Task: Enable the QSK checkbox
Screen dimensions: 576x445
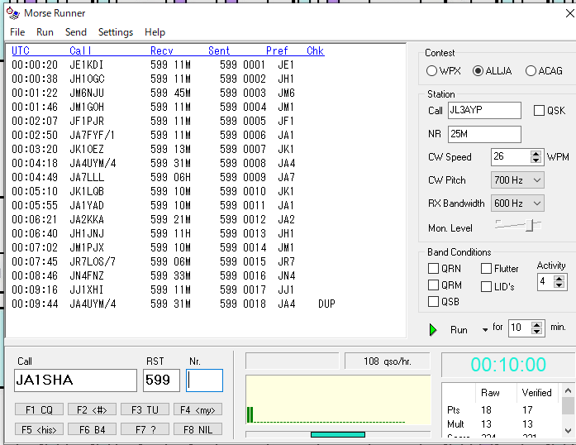Action: (539, 110)
